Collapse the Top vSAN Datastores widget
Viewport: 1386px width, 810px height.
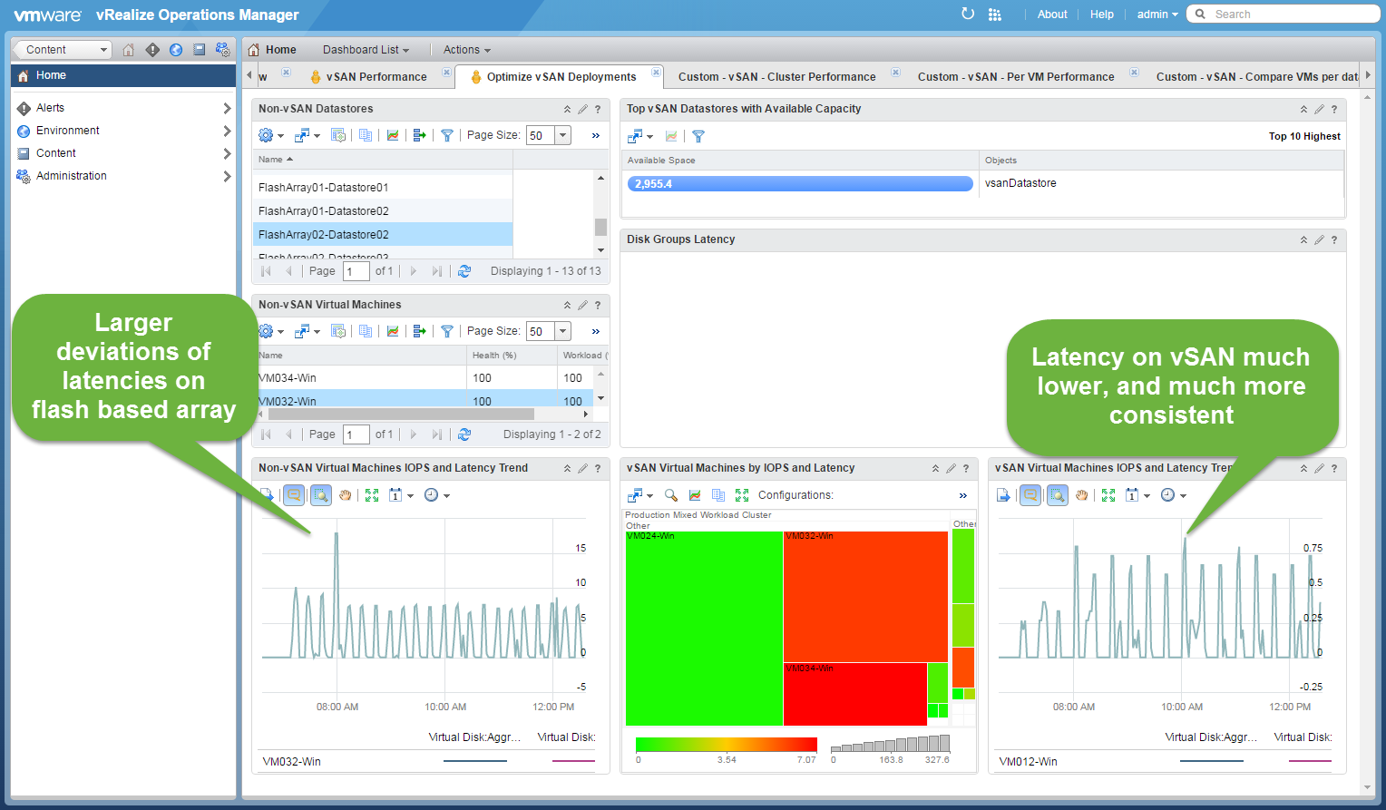pyautogui.click(x=1303, y=110)
